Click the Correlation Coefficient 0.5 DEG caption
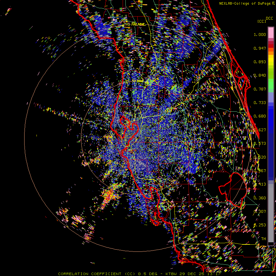The width and height of the screenshot is (276, 276). [x=108, y=274]
